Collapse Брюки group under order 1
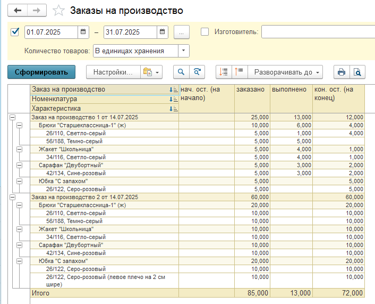375x304 pixels. (x=19, y=125)
